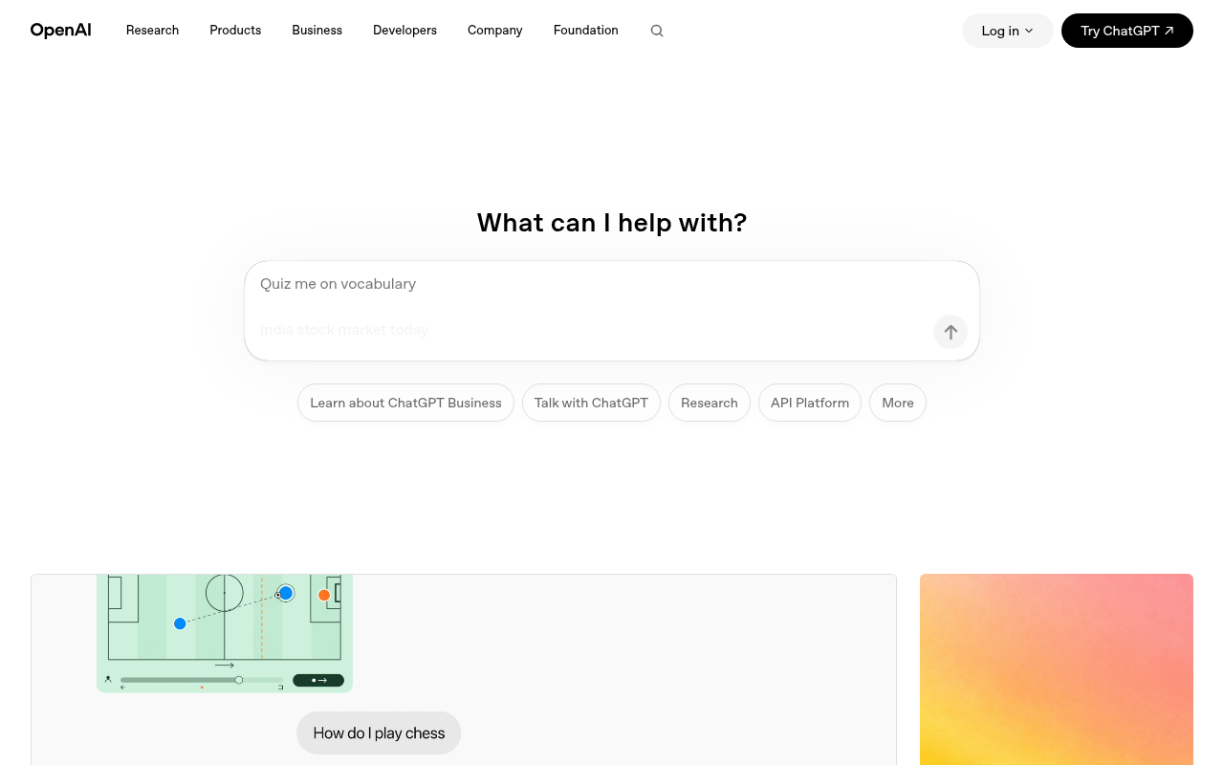Open the Developers menu
This screenshot has width=1224, height=765.
pyautogui.click(x=404, y=31)
